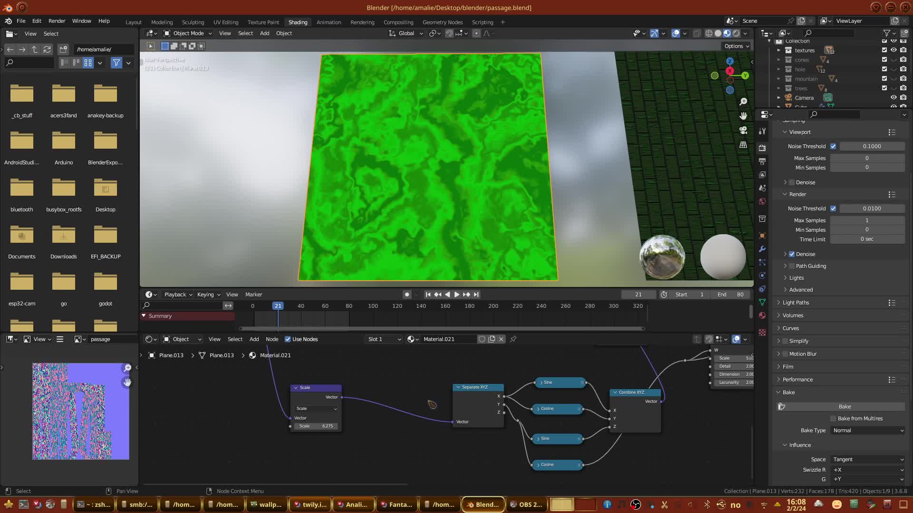Refresh the file browser directory
Screen dimensions: 913x513
click(x=47, y=49)
